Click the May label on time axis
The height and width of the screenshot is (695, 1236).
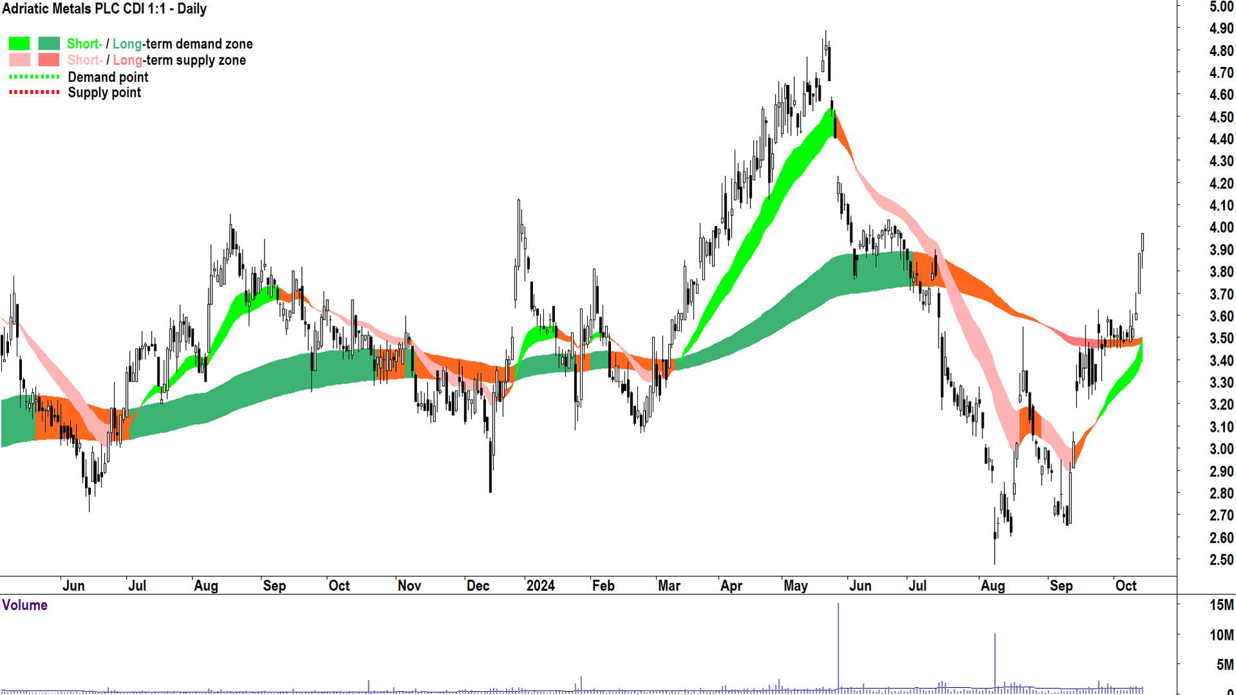(x=796, y=586)
